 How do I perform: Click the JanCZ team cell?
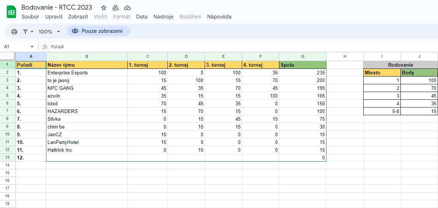point(87,134)
